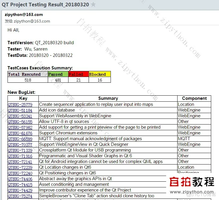Click the total executed value 518
Viewport: 219px width, 200px height.
28,80
